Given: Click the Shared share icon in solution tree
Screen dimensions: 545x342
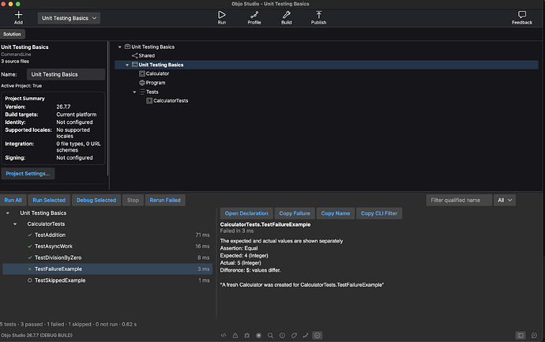Looking at the screenshot, I should tap(135, 55).
